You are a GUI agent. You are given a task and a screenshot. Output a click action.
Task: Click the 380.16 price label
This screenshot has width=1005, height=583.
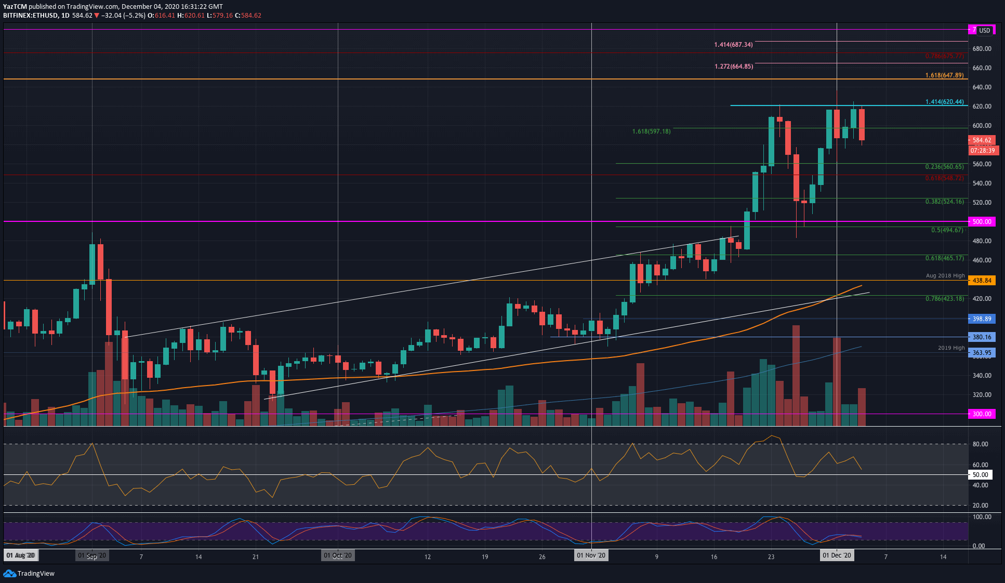click(982, 337)
